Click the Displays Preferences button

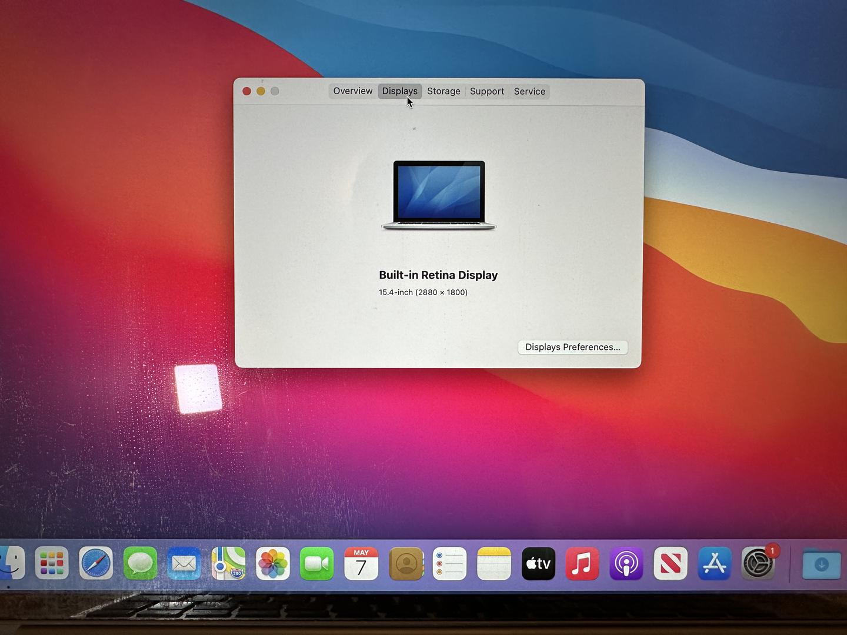click(x=573, y=347)
